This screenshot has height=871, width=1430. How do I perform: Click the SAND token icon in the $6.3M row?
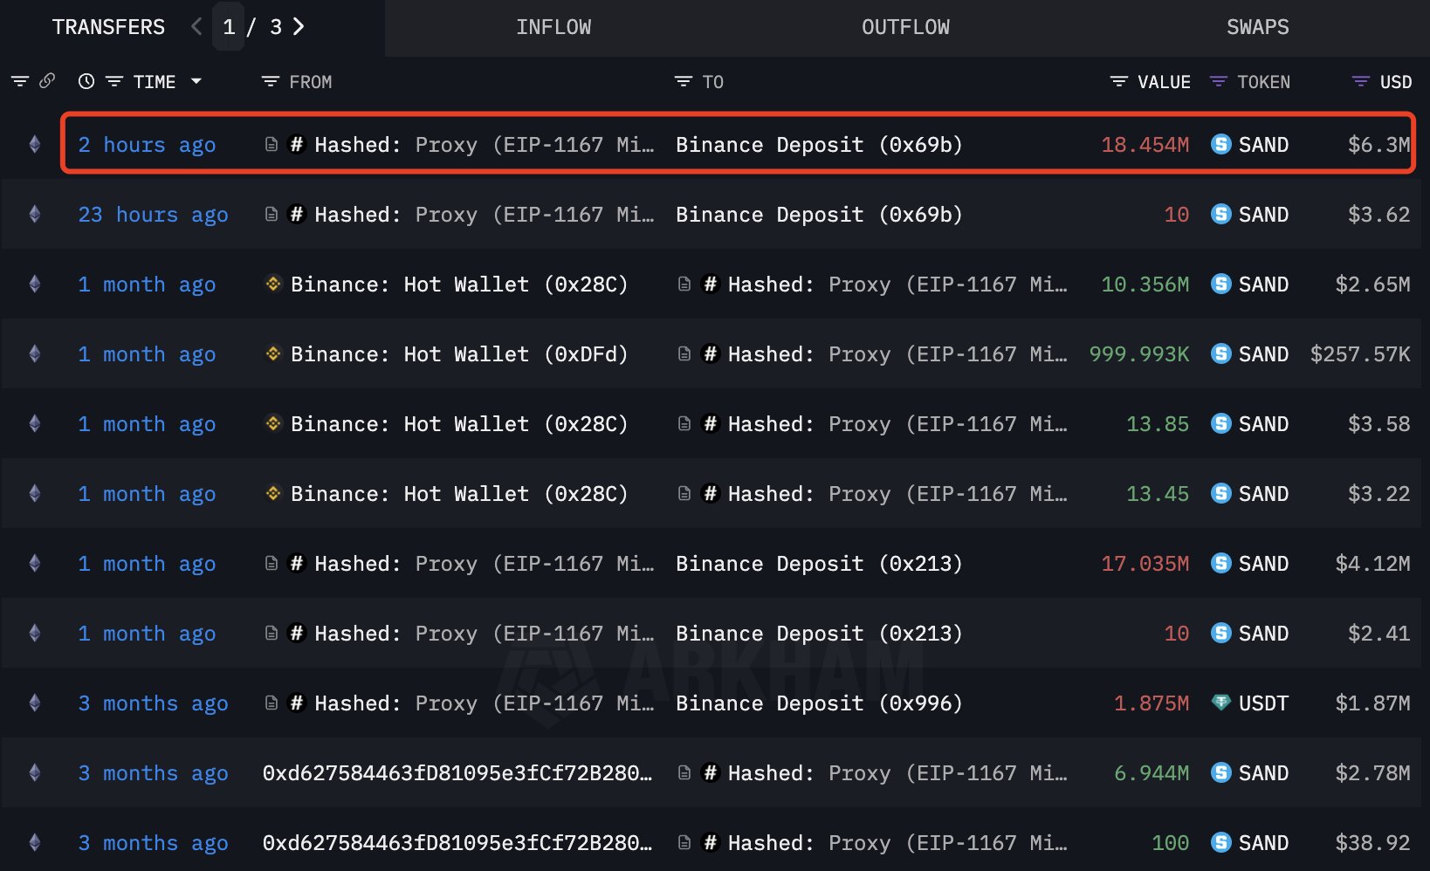click(x=1221, y=144)
